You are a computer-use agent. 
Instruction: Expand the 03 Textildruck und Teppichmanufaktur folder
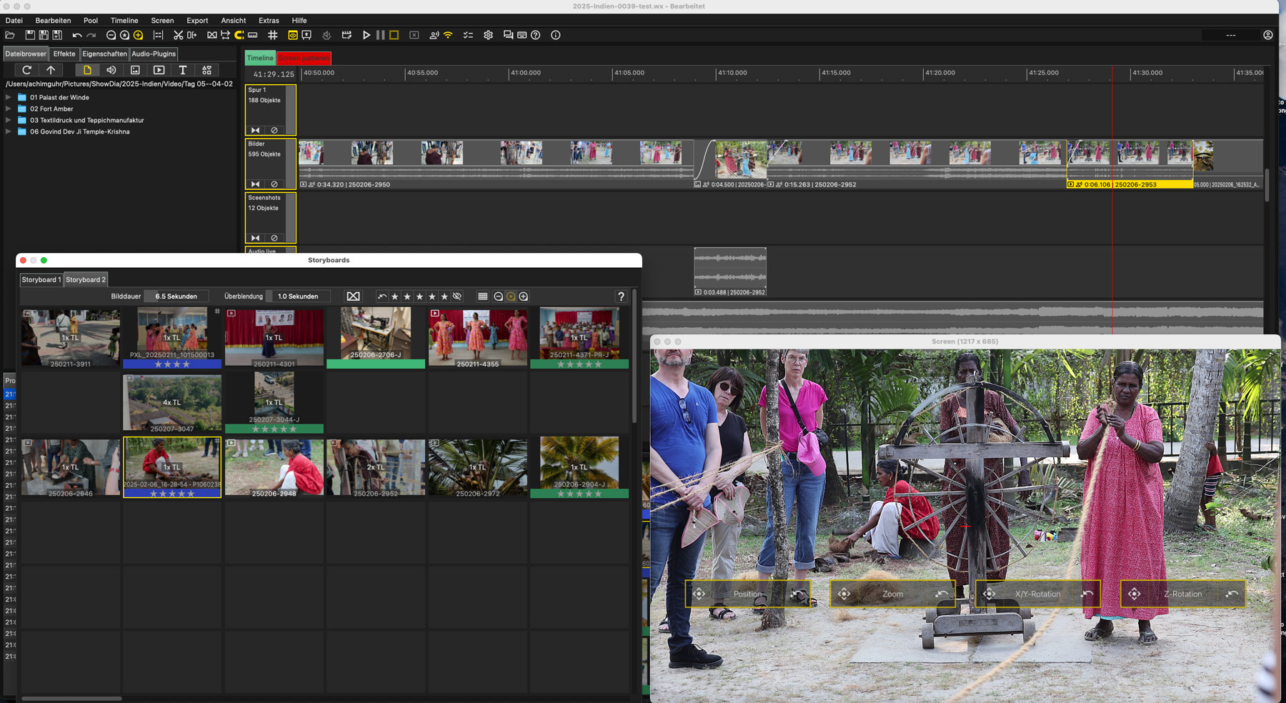pos(9,120)
